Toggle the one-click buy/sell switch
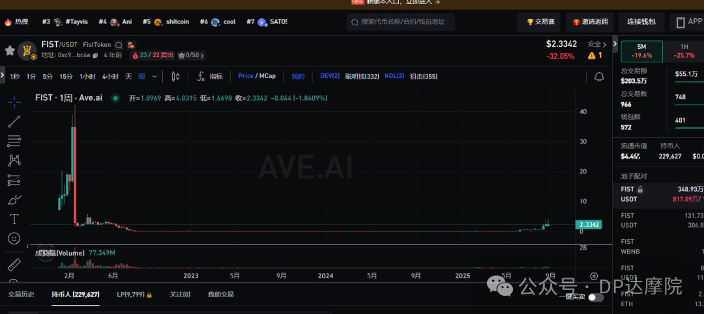The image size is (704, 314). pyautogui.click(x=595, y=297)
